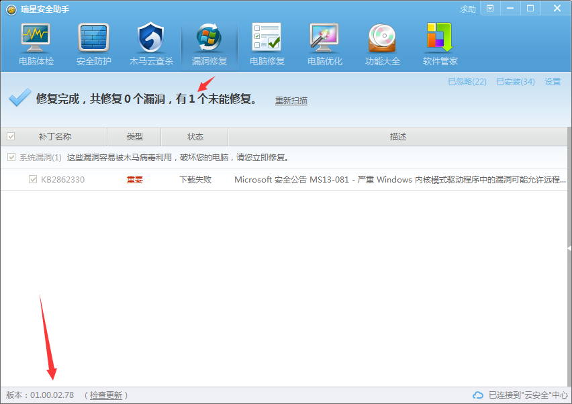Viewport: 572px width, 404px height.
Task: Open the 木马云查杀 trojan scan shield icon
Action: [x=150, y=37]
